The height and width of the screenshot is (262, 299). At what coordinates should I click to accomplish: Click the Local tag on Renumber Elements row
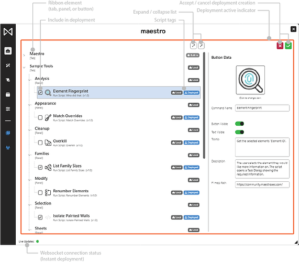click(x=177, y=192)
